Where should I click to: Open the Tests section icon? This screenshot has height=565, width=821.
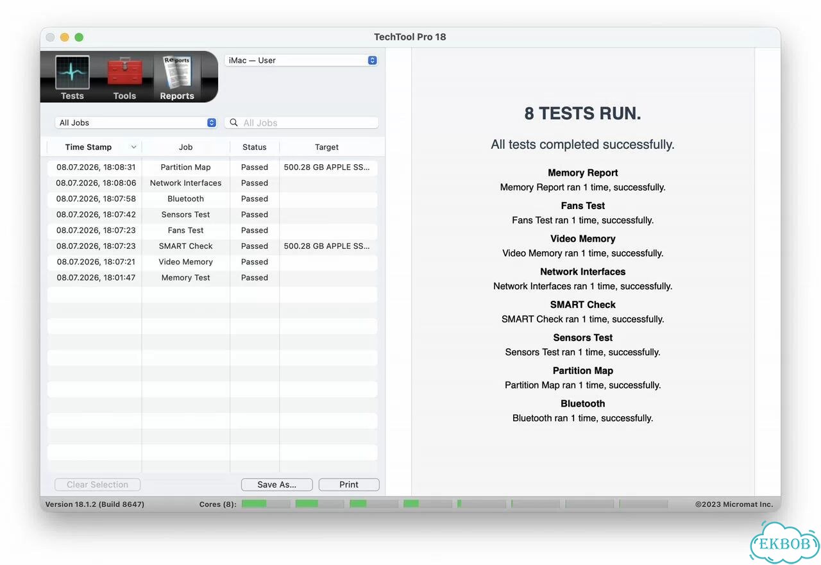pyautogui.click(x=72, y=77)
